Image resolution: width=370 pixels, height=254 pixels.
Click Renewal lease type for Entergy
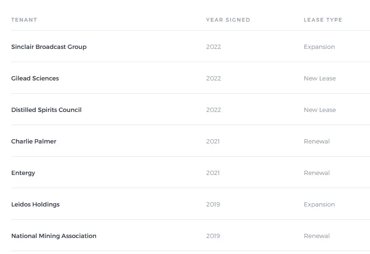(317, 173)
